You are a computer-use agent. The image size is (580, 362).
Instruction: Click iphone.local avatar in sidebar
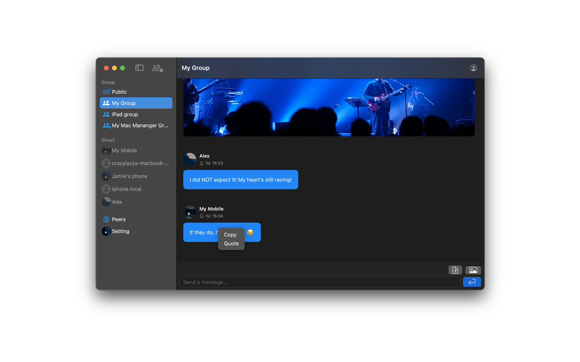(106, 189)
